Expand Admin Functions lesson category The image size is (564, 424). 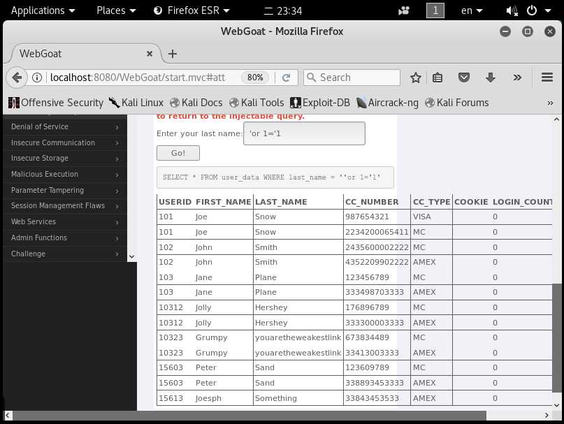tap(65, 237)
